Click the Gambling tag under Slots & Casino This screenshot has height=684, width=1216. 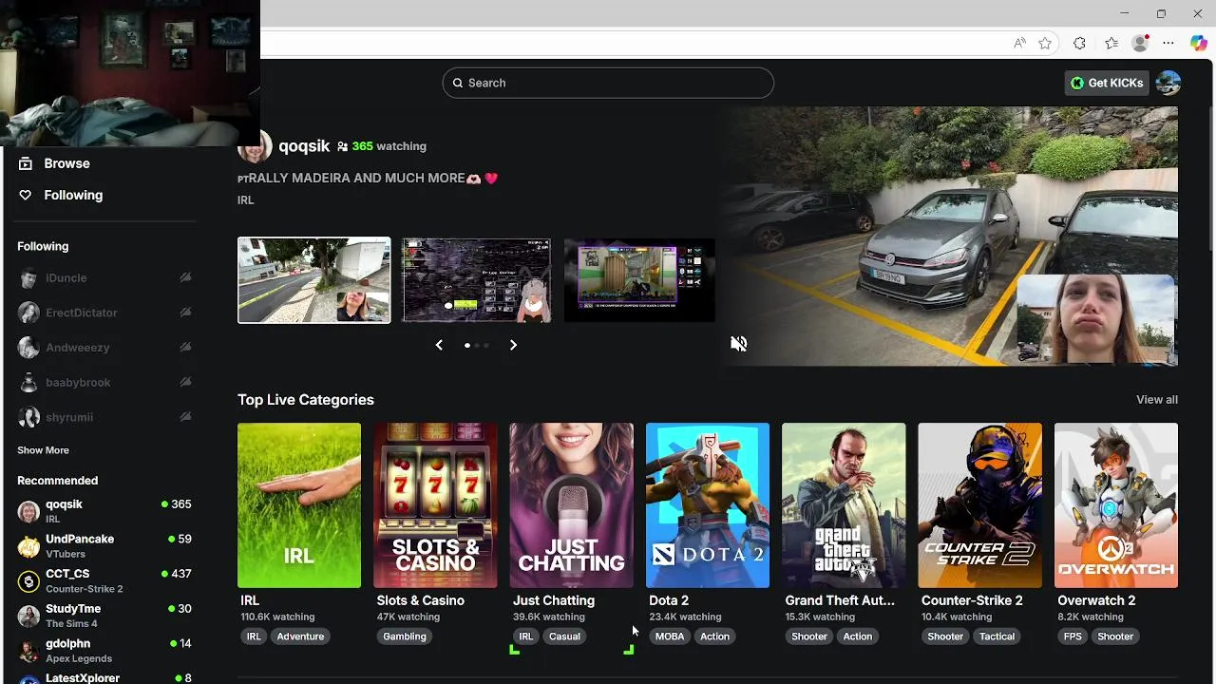click(405, 636)
